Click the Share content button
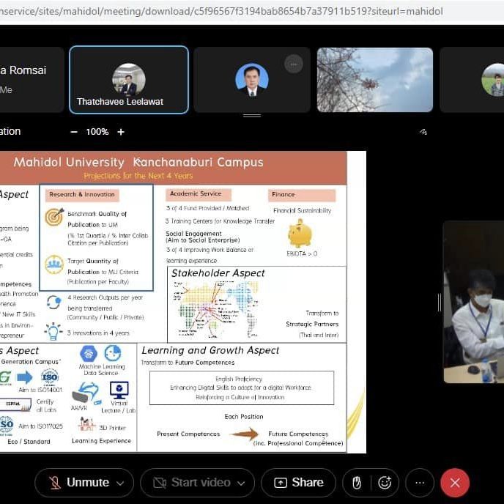Viewport: 504px width, 504px height. point(298,483)
